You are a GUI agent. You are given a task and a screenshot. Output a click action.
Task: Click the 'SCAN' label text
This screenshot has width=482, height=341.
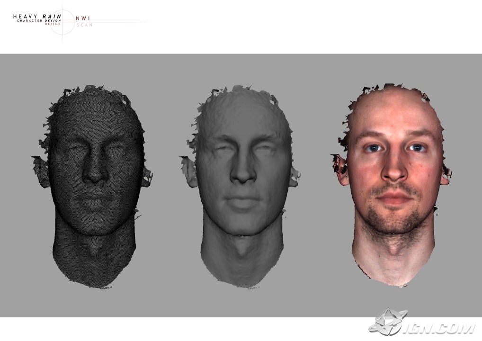[85, 25]
